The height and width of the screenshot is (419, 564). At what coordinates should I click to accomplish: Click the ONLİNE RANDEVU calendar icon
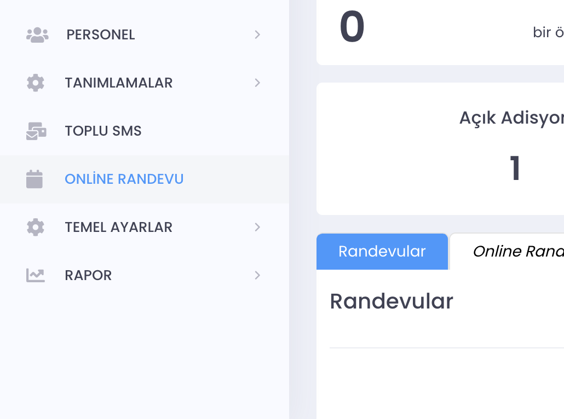coord(34,179)
